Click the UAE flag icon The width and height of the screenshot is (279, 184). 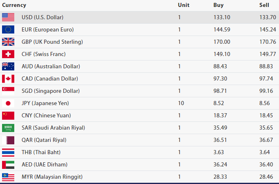[8, 165]
